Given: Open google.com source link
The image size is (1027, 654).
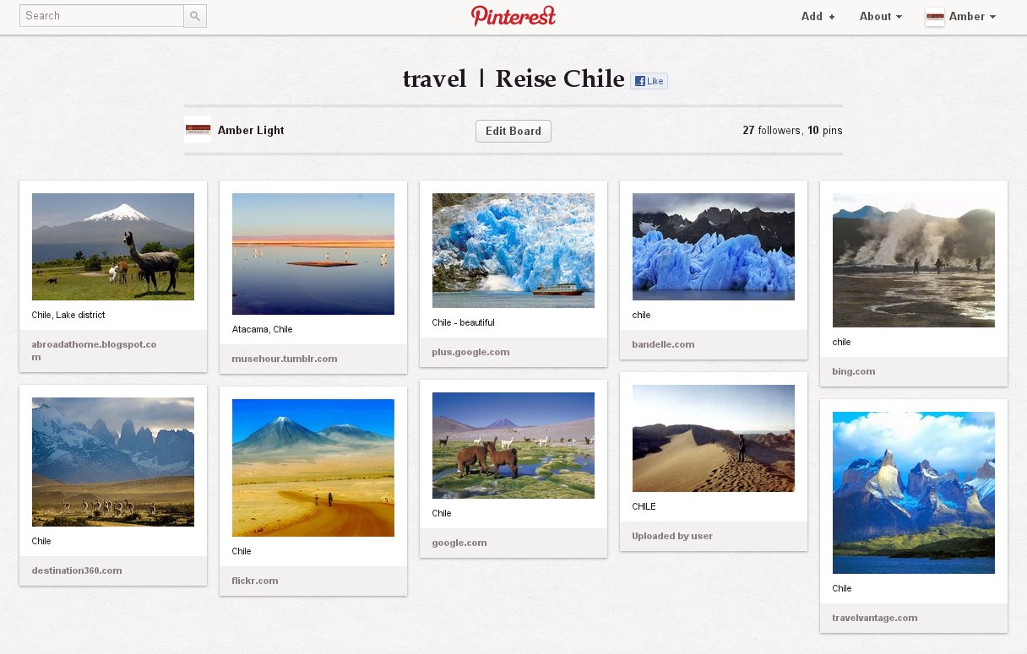Looking at the screenshot, I should tap(459, 543).
